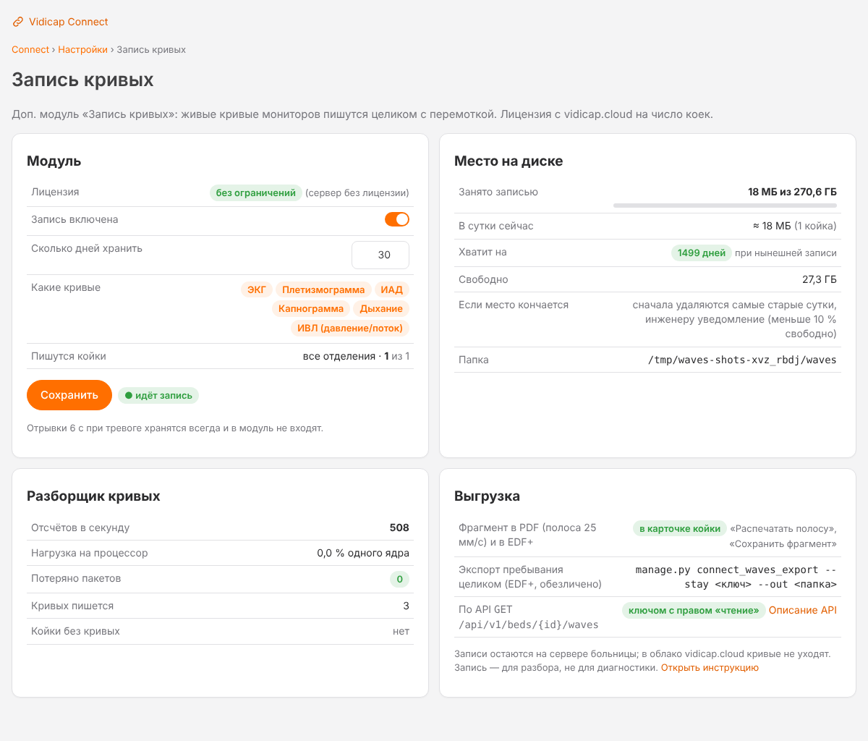
Task: Click the Запись кривых page heading
Action: click(82, 80)
